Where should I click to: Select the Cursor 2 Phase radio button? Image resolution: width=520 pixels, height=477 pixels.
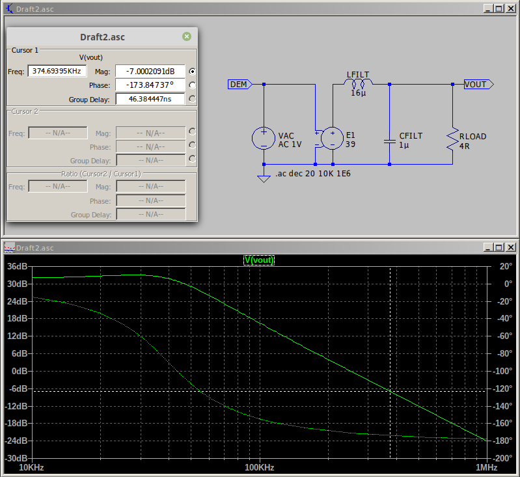(193, 145)
